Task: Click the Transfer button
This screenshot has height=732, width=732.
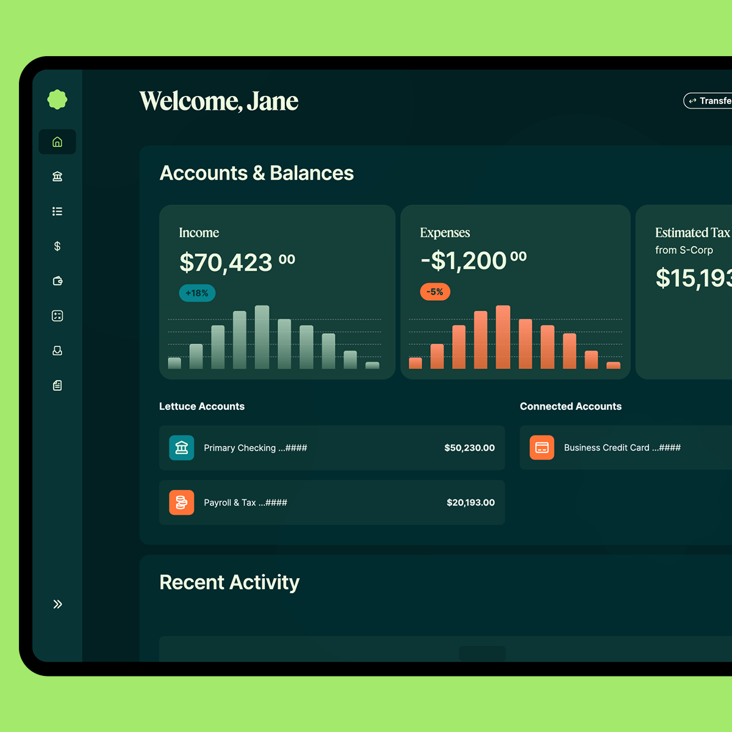Action: pos(708,101)
